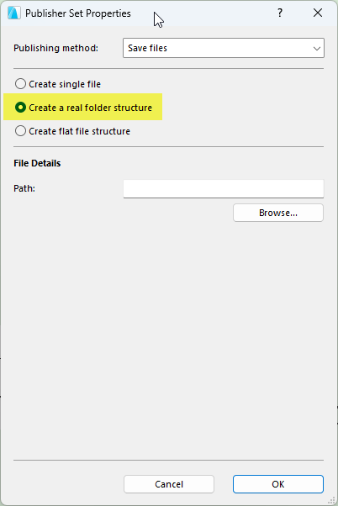Open the Publishing method combo box
338x506 pixels.
pyautogui.click(x=224, y=48)
